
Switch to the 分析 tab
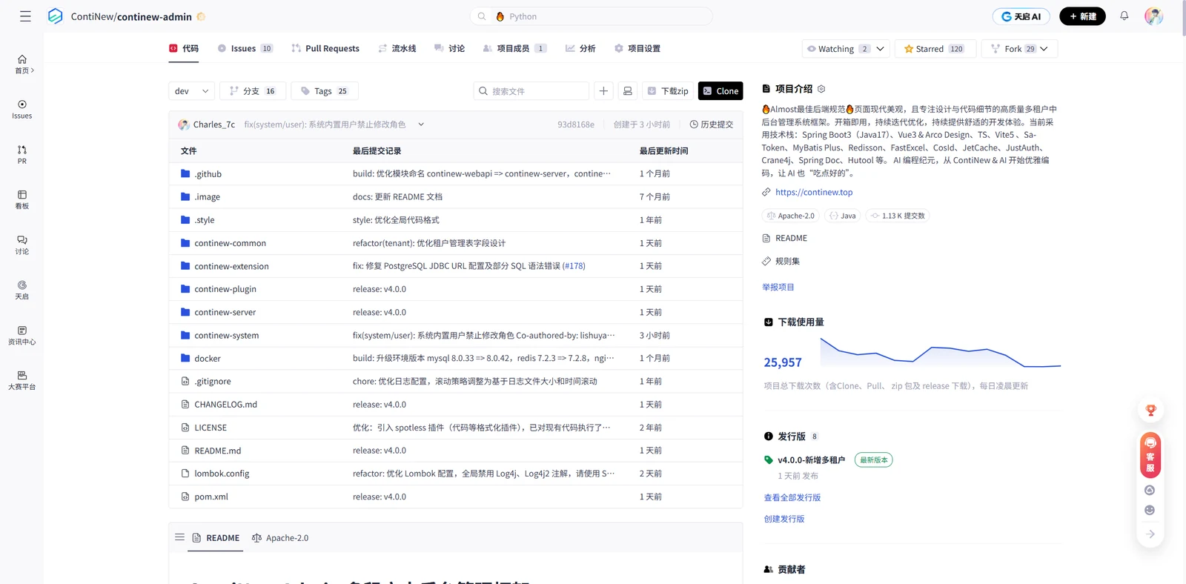(580, 49)
